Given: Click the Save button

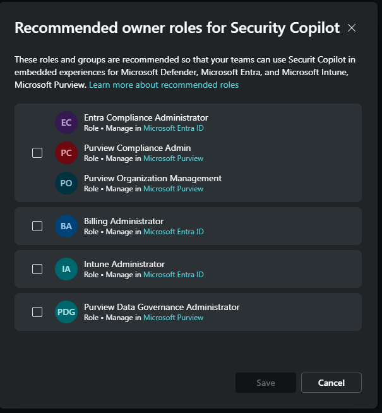Looking at the screenshot, I should 265,383.
